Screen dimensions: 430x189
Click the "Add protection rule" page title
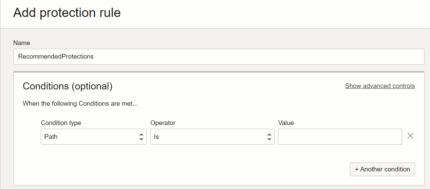pyautogui.click(x=67, y=13)
